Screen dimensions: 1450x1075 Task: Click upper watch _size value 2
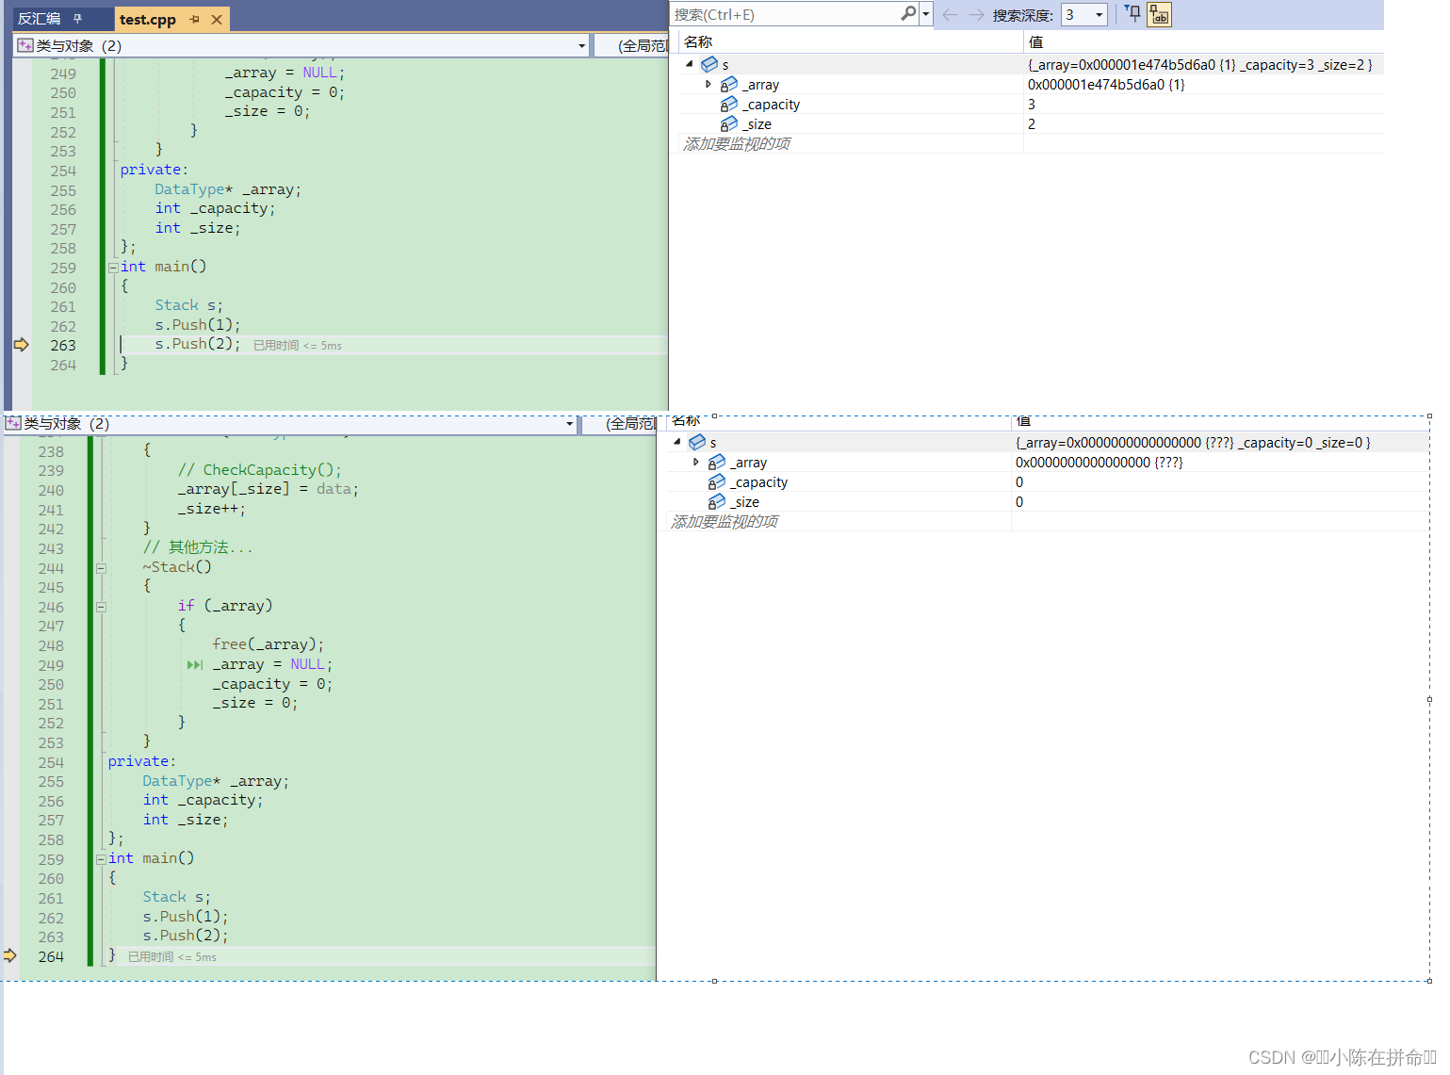pyautogui.click(x=1032, y=123)
